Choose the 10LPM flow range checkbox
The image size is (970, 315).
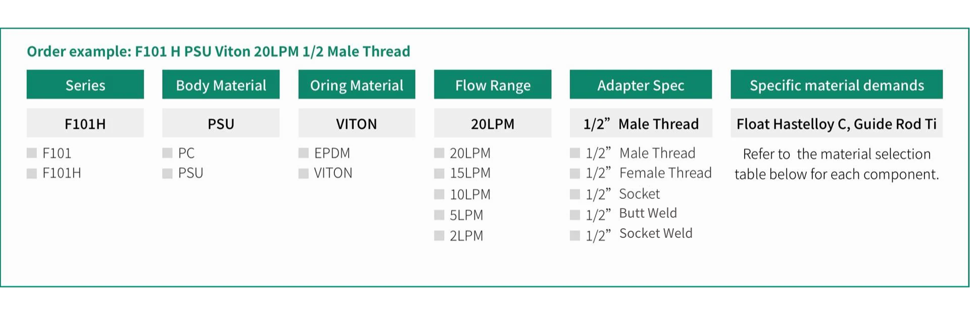tap(439, 194)
